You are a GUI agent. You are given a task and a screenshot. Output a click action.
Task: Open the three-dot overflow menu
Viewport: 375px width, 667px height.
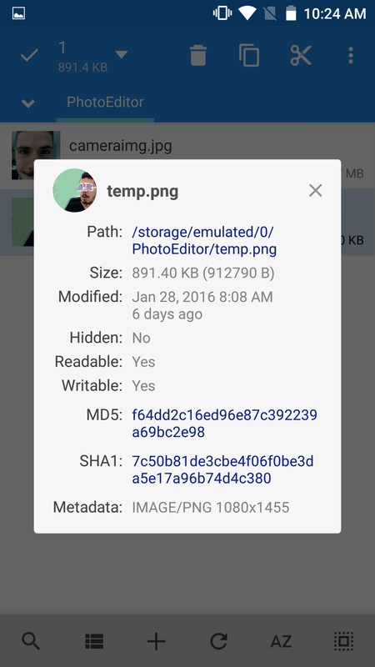pos(351,56)
